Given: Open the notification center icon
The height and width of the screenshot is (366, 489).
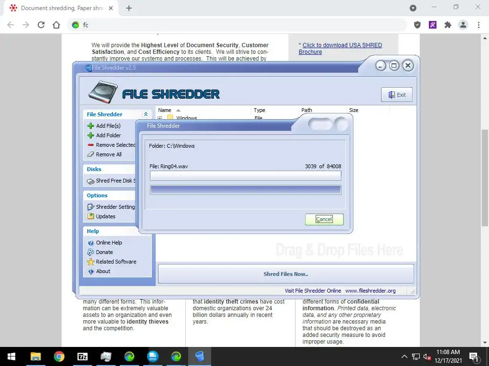Looking at the screenshot, I should (474, 356).
